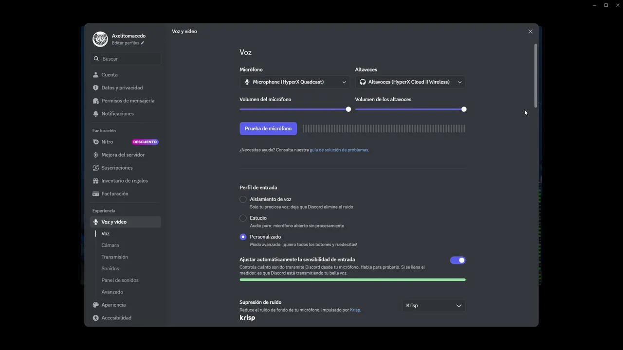Select the Estudio input profile radio
Screen dimensions: 623x350
[243, 218]
